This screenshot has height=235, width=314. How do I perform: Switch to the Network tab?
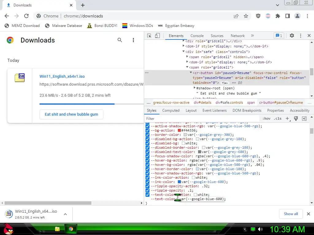click(x=238, y=36)
